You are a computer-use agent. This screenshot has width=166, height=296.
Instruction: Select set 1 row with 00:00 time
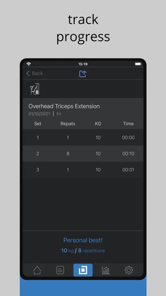point(83,137)
